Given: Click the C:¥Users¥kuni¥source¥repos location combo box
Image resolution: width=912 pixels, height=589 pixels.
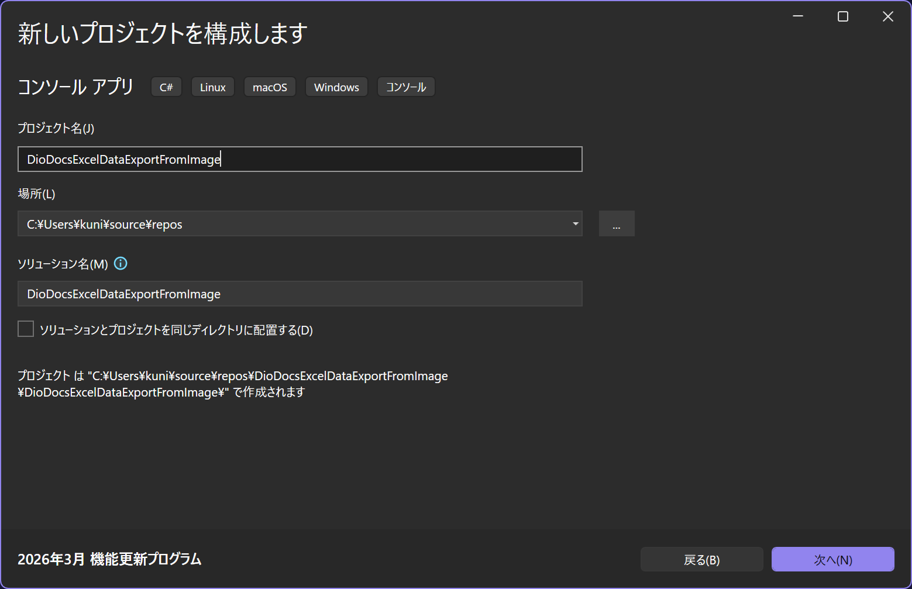Looking at the screenshot, I should click(x=292, y=224).
